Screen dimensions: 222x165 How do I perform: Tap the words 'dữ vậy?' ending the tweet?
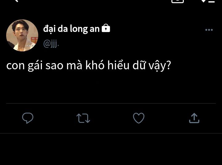click(x=152, y=66)
